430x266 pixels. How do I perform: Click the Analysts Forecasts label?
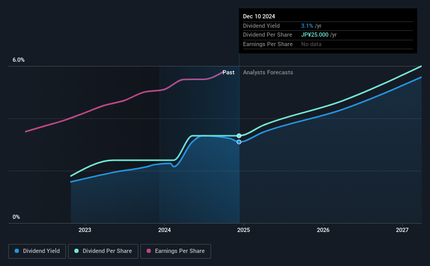pyautogui.click(x=268, y=72)
